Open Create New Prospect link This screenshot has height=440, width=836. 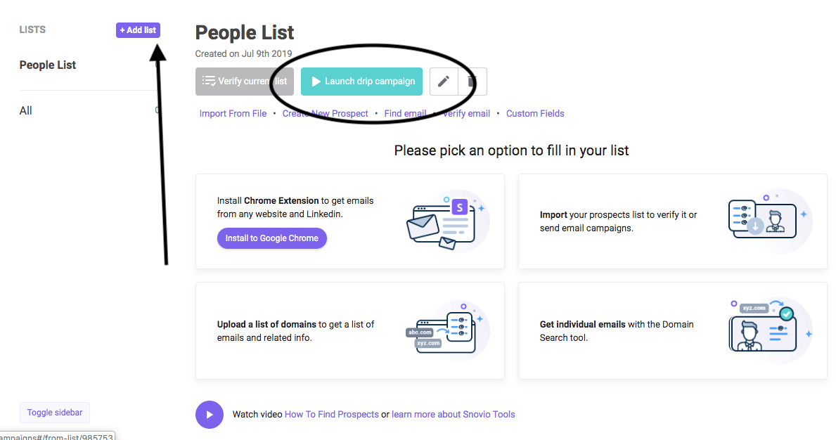326,113
